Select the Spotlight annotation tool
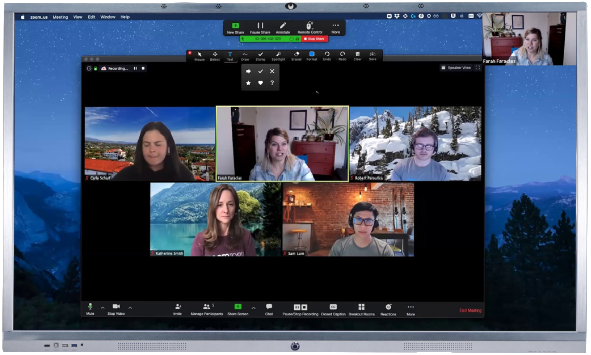The height and width of the screenshot is (355, 591). point(278,55)
